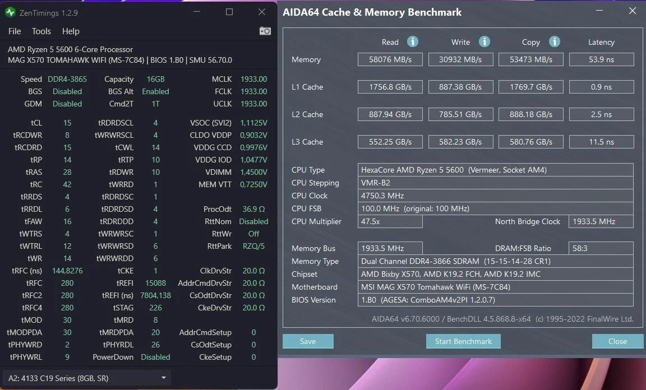Click the CPU Multiplier field 47.5x

tap(390, 221)
